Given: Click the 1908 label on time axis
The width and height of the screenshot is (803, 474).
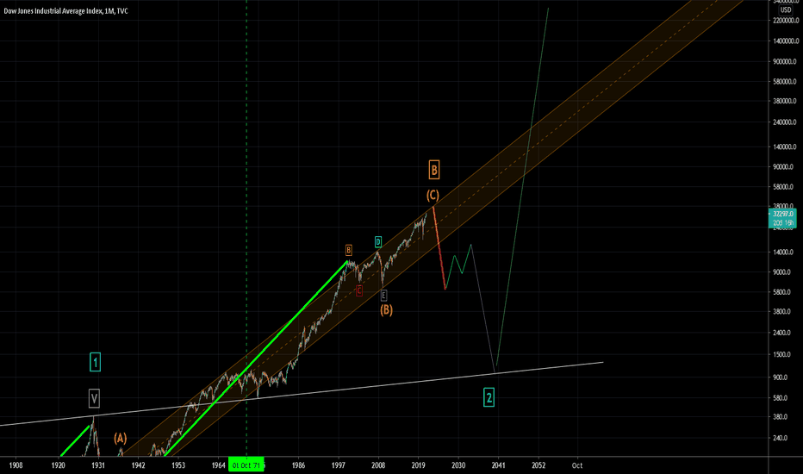Looking at the screenshot, I should (x=16, y=465).
